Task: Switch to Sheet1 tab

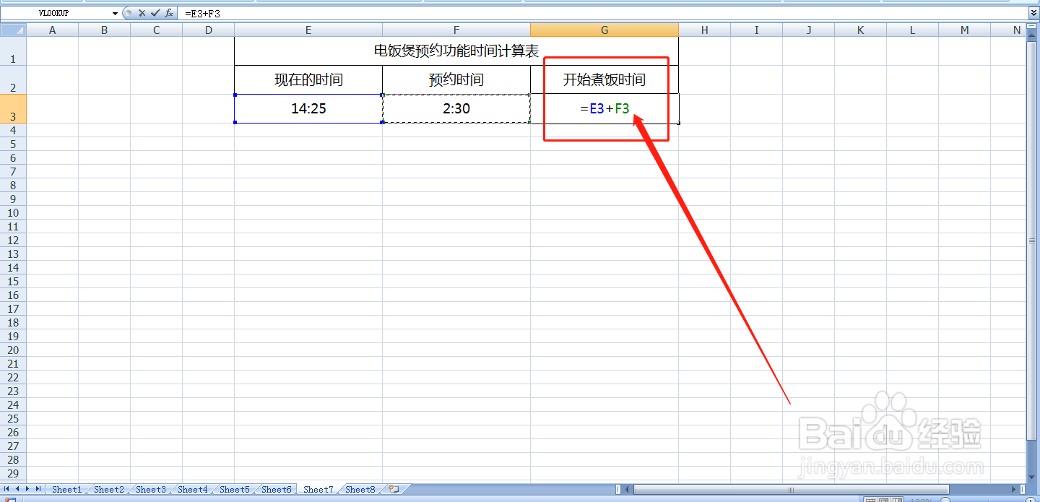Action: point(66,490)
